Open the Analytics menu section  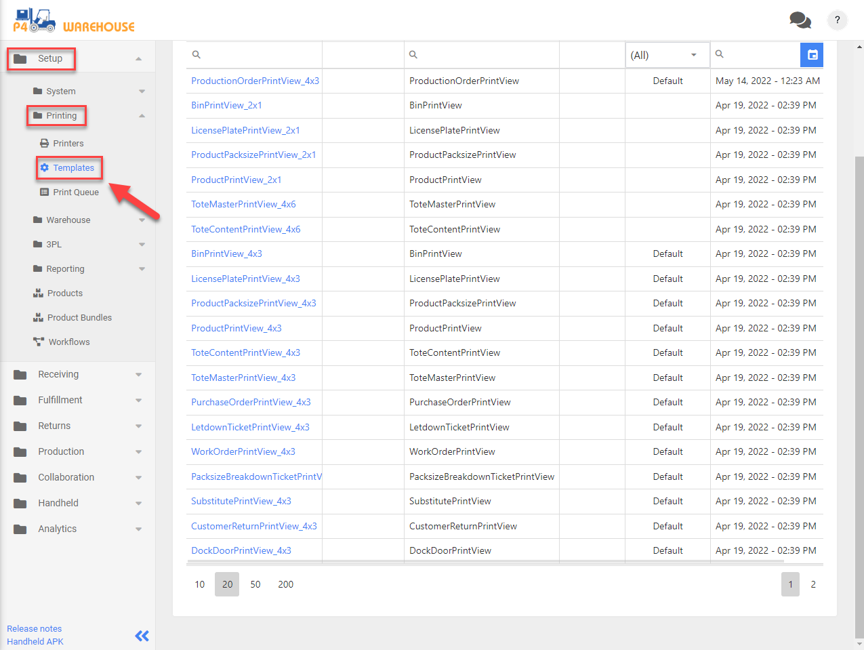click(57, 529)
